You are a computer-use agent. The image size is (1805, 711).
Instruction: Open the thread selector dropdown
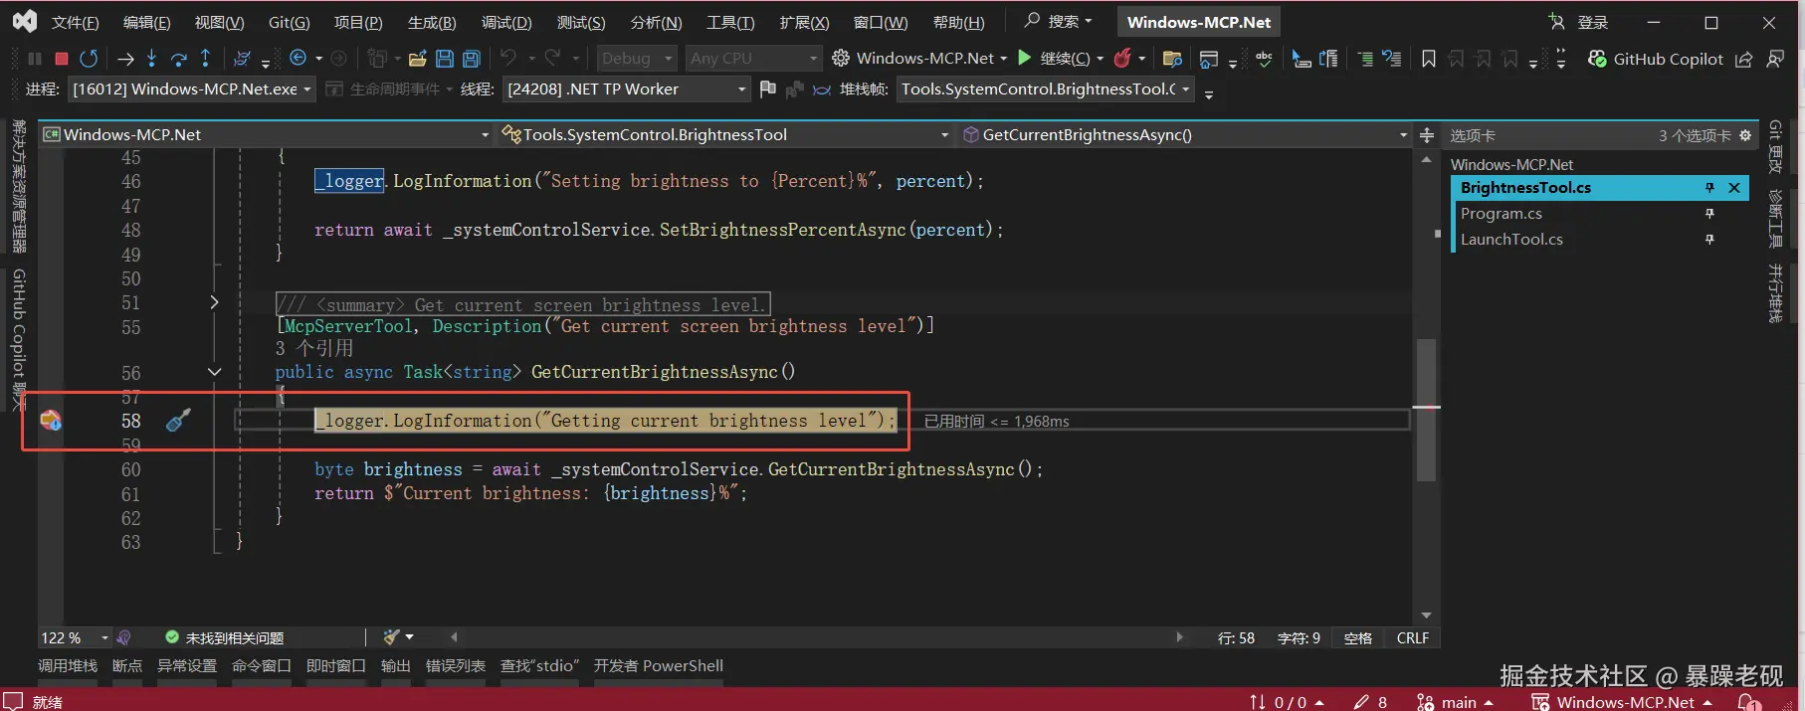(741, 89)
